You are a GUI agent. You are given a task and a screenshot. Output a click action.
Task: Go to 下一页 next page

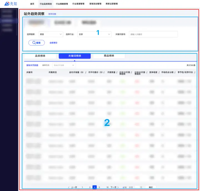point(114,187)
